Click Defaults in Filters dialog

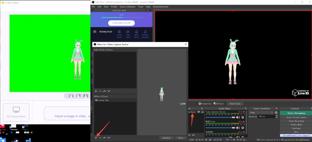pyautogui.click(x=167, y=138)
